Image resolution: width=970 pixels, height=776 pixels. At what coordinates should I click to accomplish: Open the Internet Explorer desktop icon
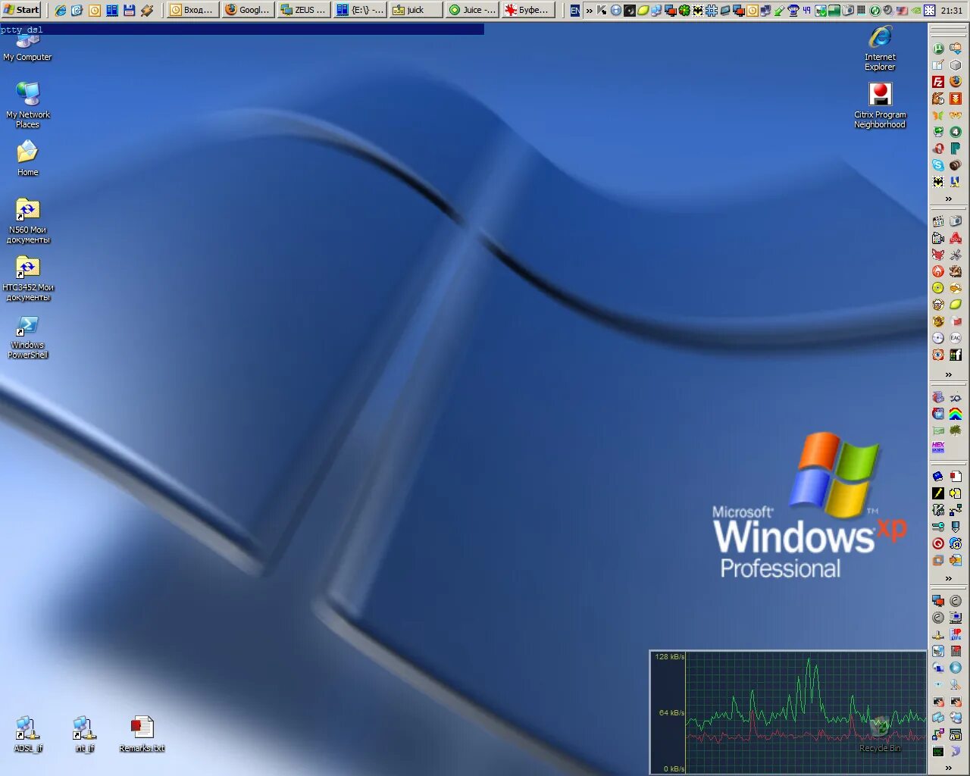880,48
